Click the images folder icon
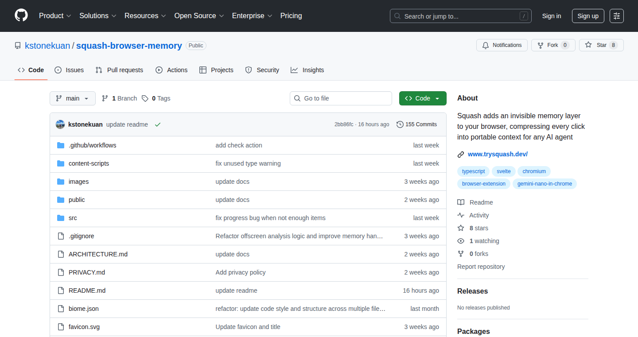Image resolution: width=638 pixels, height=337 pixels. click(x=61, y=182)
